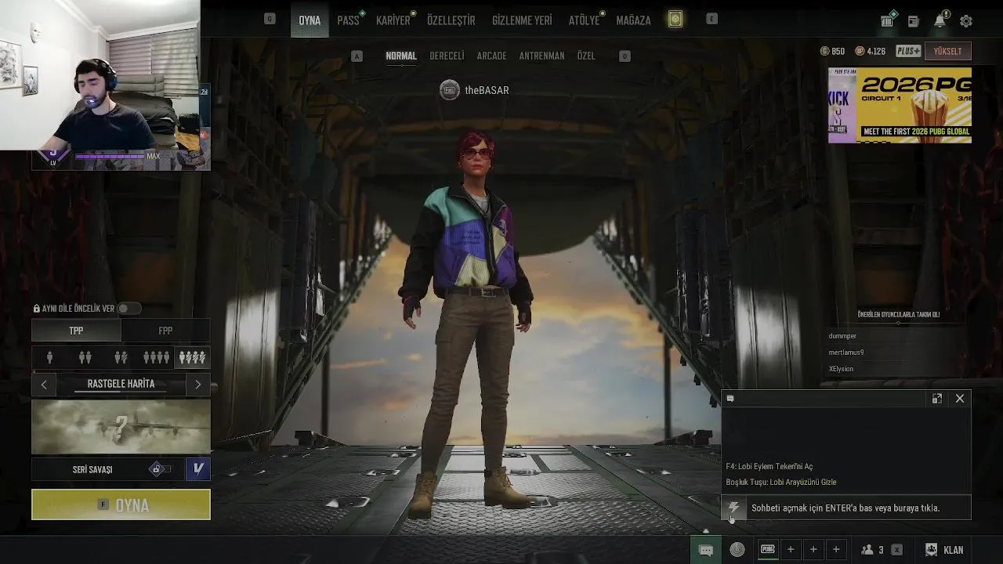The height and width of the screenshot is (564, 1003).
Task: Click the first plus team slot
Action: (791, 550)
